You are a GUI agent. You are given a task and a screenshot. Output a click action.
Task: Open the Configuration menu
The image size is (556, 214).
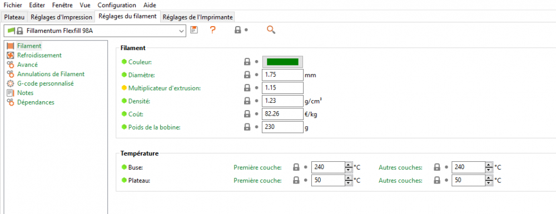click(117, 6)
